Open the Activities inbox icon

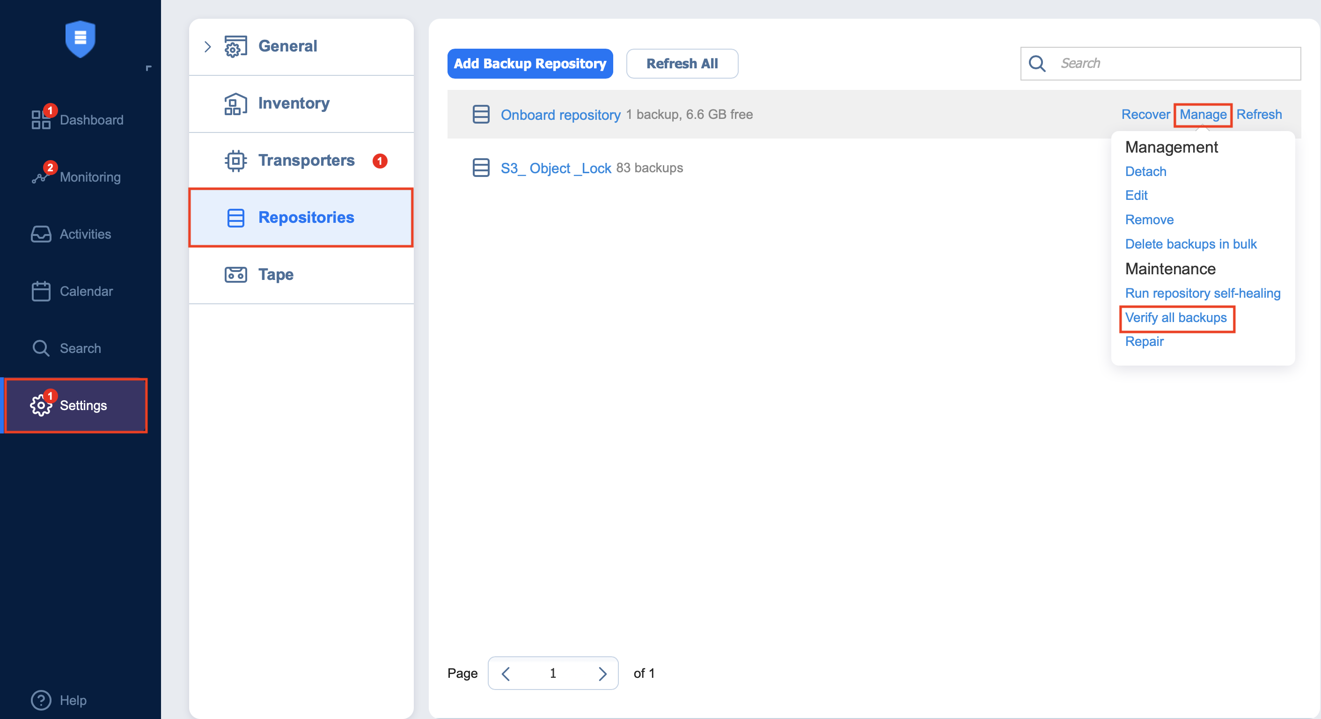(41, 235)
